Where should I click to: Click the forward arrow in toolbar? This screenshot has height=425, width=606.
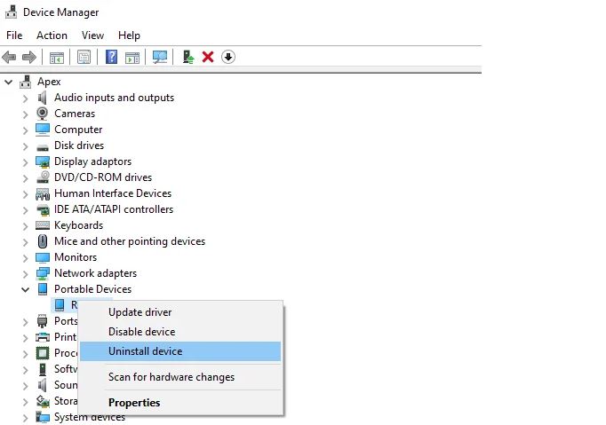pos(29,58)
